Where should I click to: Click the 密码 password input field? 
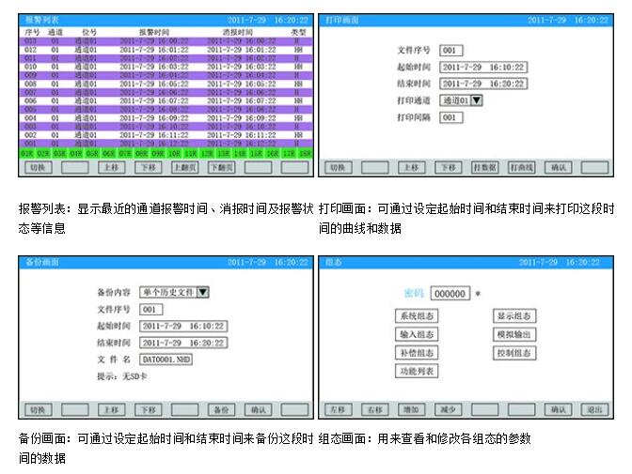coord(450,294)
